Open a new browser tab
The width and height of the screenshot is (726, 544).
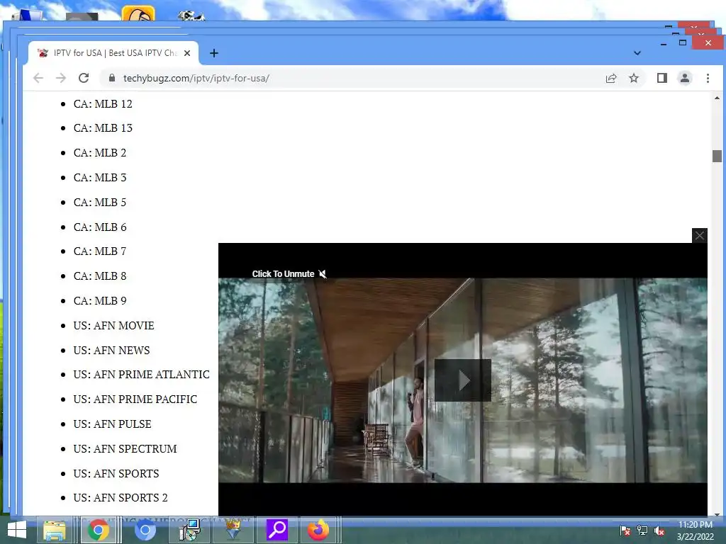point(214,53)
